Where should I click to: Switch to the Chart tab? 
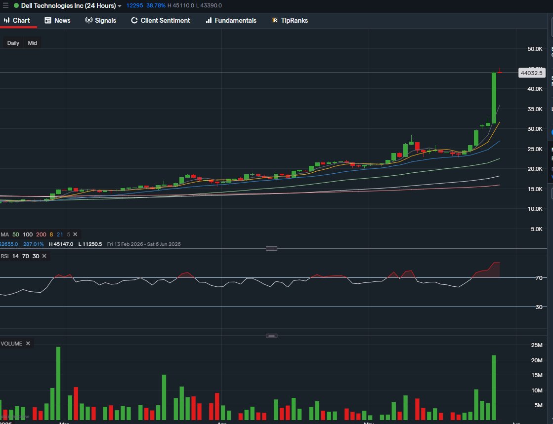click(x=17, y=20)
